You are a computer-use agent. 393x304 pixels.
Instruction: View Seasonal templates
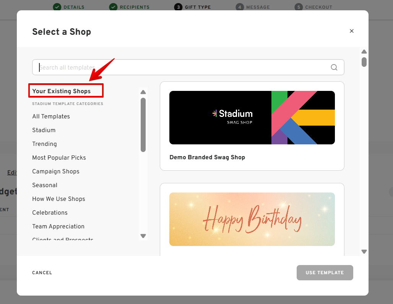45,185
